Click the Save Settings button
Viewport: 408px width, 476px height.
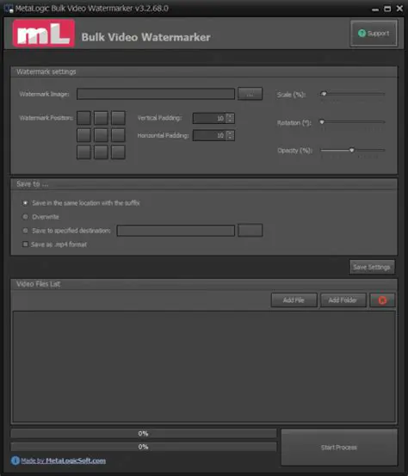(372, 267)
